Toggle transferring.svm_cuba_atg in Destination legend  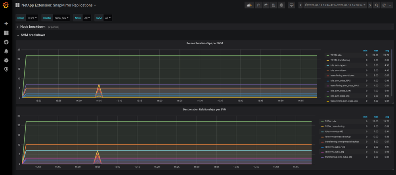pos(339,157)
